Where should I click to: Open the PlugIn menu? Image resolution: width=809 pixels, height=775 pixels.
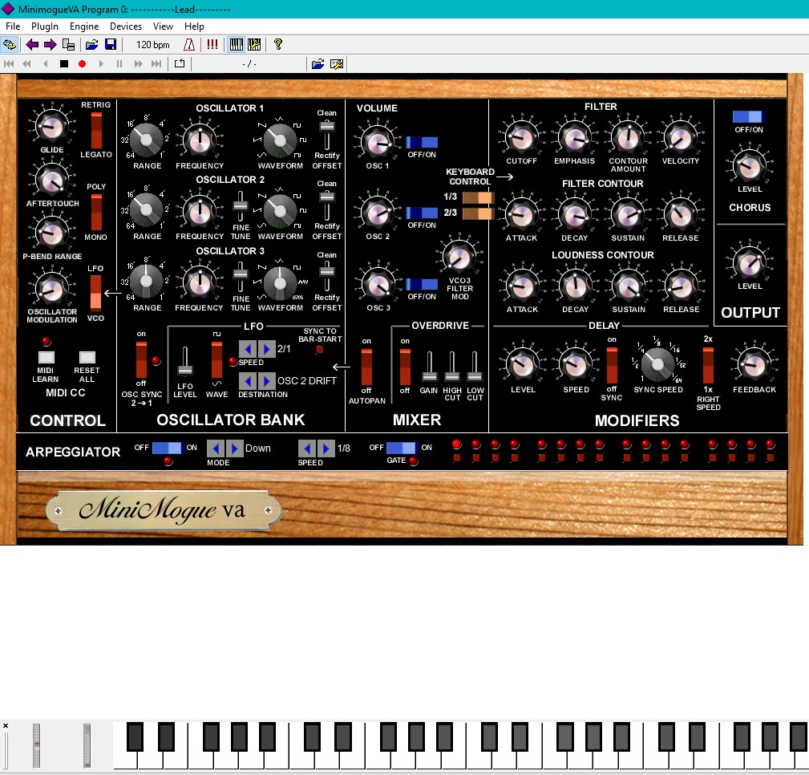45,26
